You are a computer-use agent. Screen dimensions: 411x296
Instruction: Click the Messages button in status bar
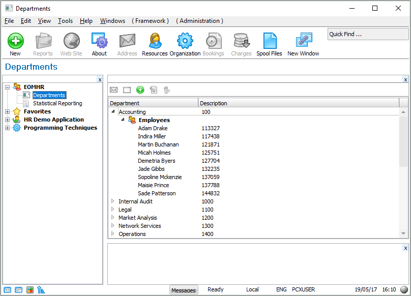(183, 290)
